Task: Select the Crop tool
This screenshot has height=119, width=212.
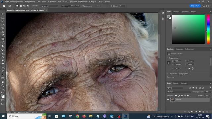Action: coord(3,28)
